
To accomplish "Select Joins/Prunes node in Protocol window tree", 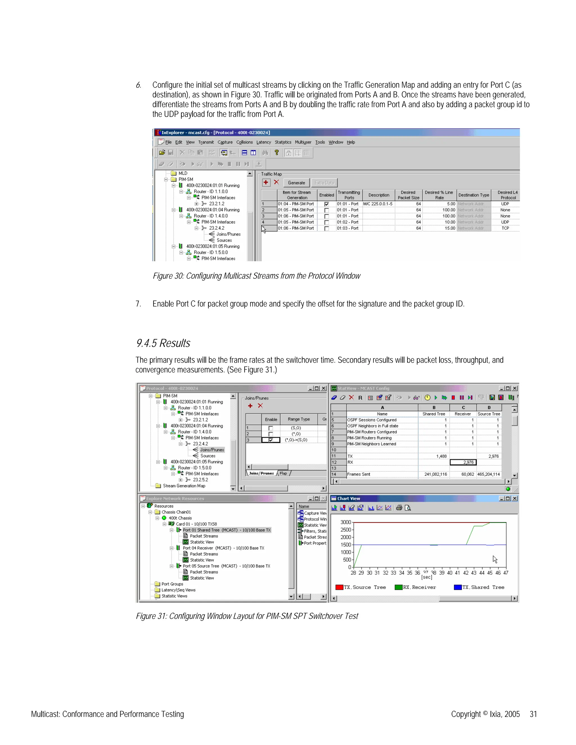I will [x=212, y=450].
